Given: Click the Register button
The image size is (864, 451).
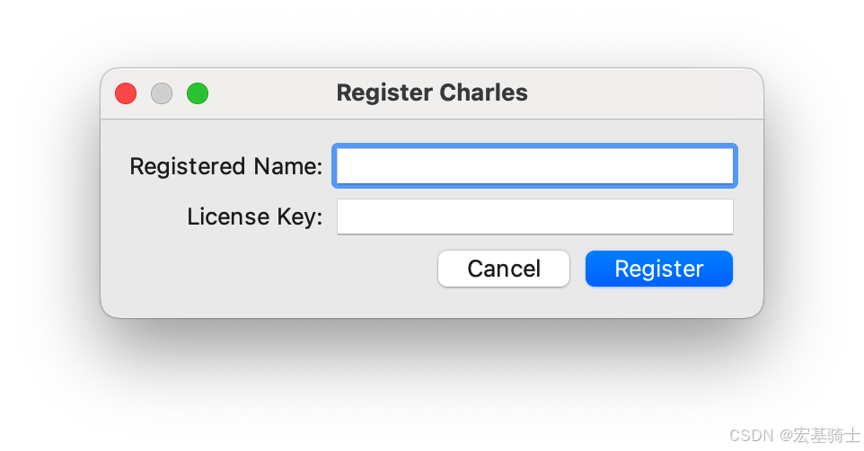Looking at the screenshot, I should click(x=659, y=269).
